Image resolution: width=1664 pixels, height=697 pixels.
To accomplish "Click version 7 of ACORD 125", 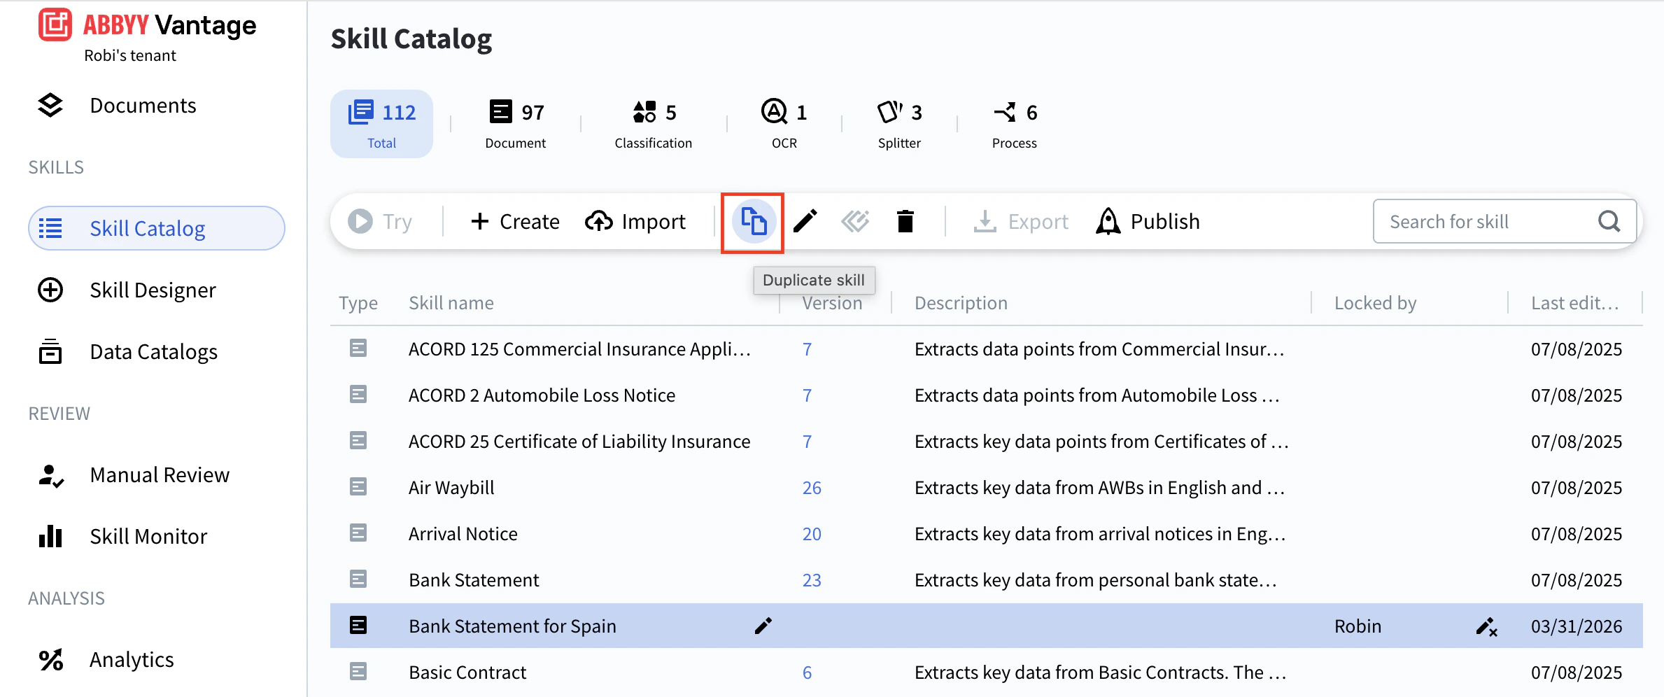I will click(x=807, y=349).
